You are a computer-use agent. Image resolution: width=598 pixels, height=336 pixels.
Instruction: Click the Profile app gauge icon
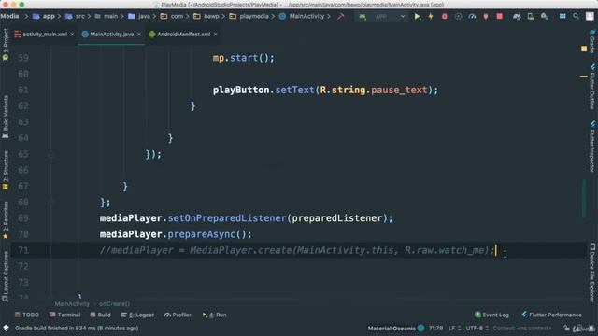tap(472, 17)
